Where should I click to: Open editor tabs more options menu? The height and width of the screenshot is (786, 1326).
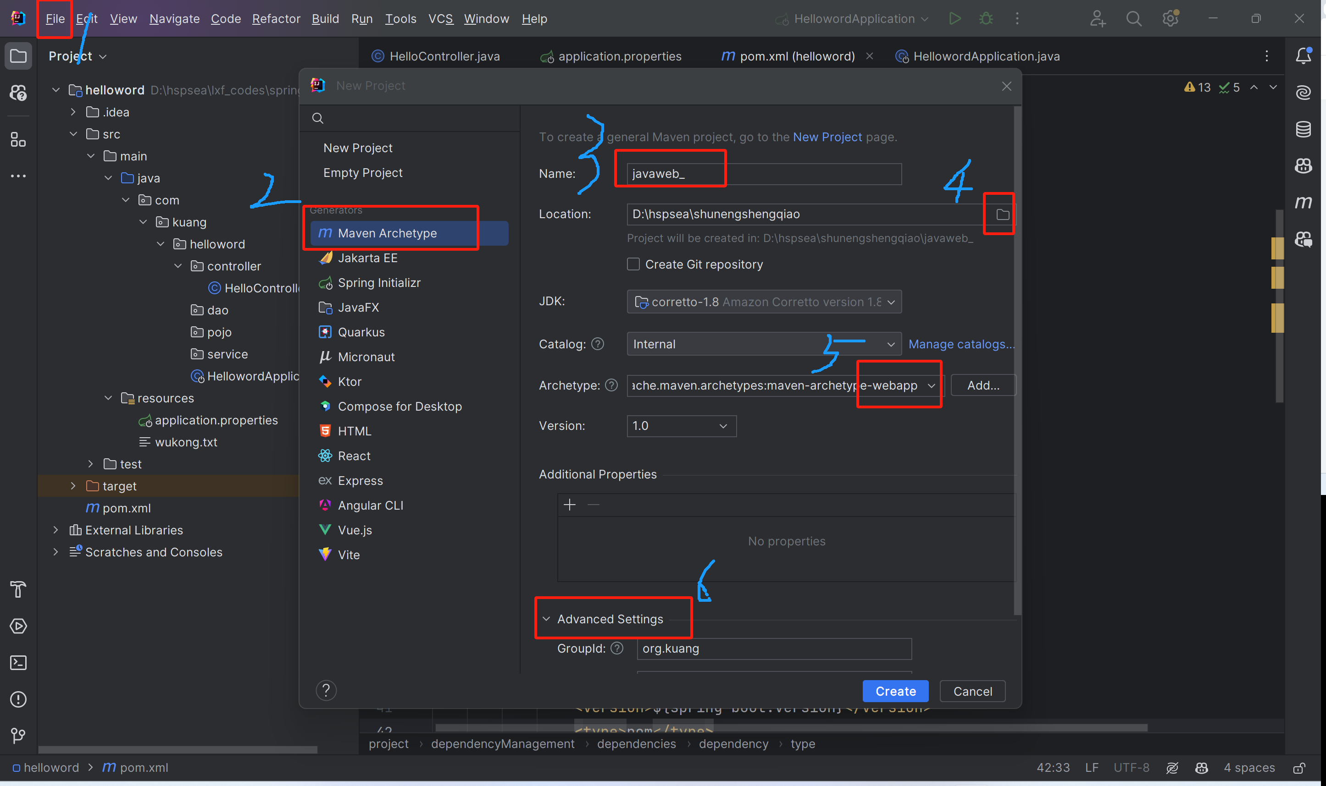click(1267, 56)
